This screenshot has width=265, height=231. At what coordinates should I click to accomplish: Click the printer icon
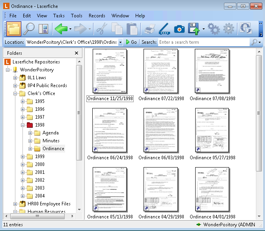tap(150, 29)
